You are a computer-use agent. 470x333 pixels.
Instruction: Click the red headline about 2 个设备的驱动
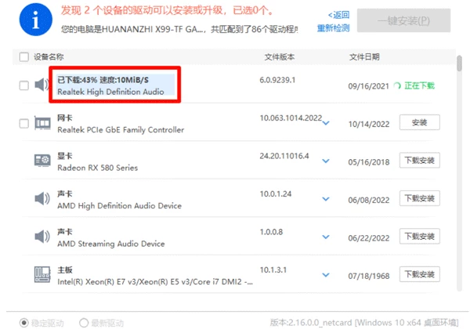[x=168, y=10]
